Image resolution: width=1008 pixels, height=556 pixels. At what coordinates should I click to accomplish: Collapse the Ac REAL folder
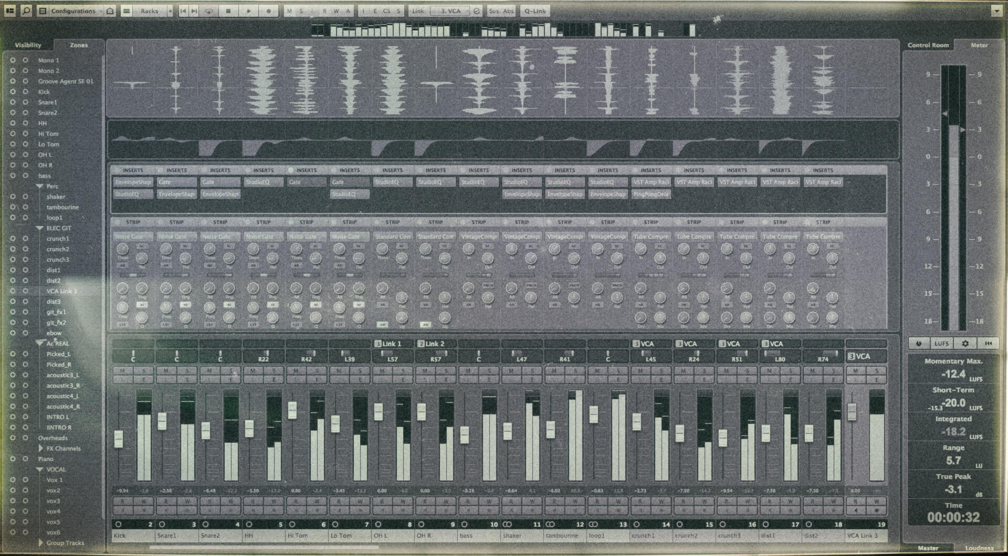pos(40,343)
